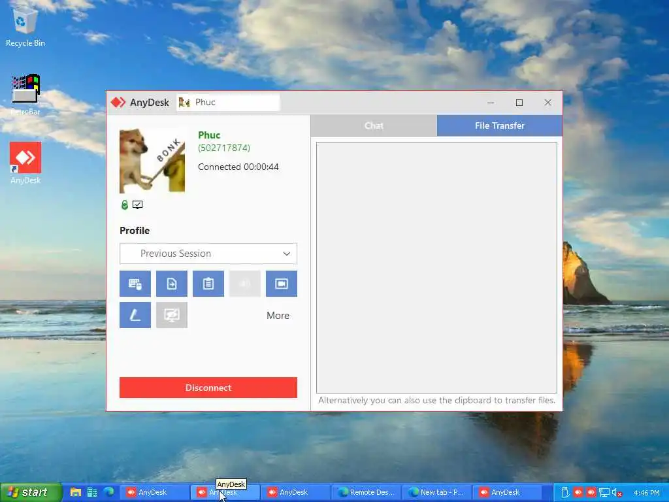
Task: Switch to last AnyDesk taskbar button
Action: click(507, 492)
